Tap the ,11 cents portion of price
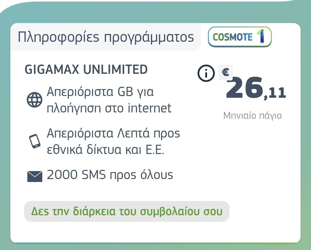Image resolution: width=311 pixels, height=250 pixels. [275, 93]
